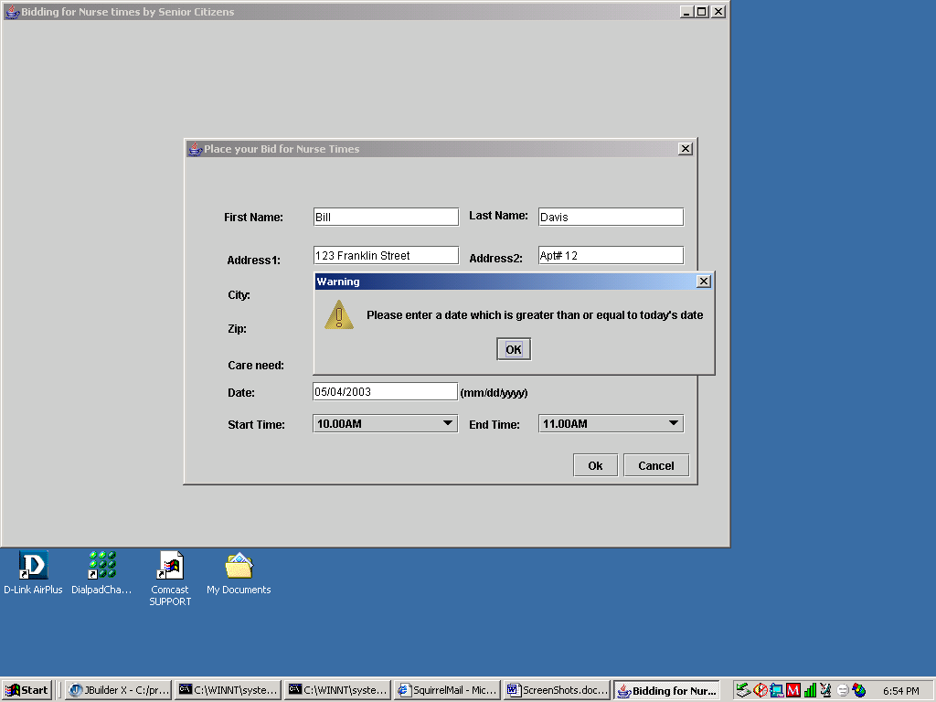
Task: Focus the Address1 field with 123 Franklin Street
Action: pyautogui.click(x=386, y=256)
